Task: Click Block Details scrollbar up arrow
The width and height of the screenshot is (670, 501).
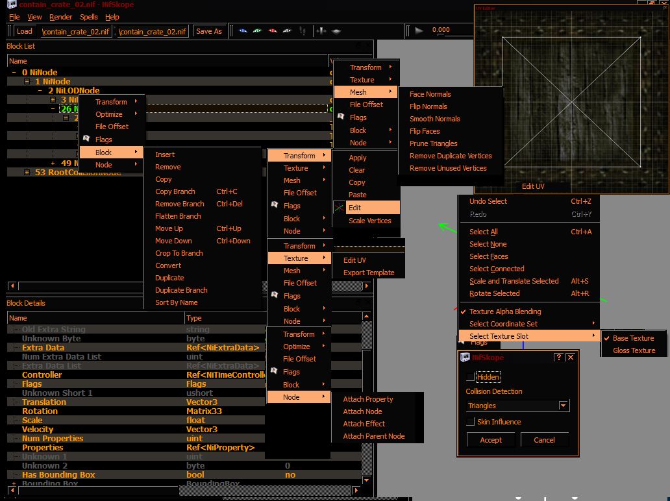Action: pos(366,316)
